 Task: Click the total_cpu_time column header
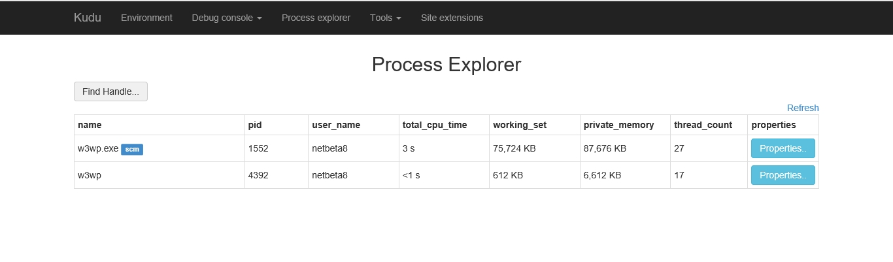435,125
